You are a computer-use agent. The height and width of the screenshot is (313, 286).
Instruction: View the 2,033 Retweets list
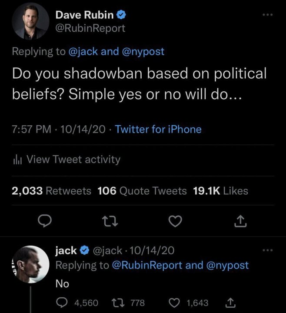(x=51, y=190)
